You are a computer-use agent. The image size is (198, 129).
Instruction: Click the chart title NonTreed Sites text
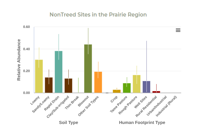click(x=98, y=14)
